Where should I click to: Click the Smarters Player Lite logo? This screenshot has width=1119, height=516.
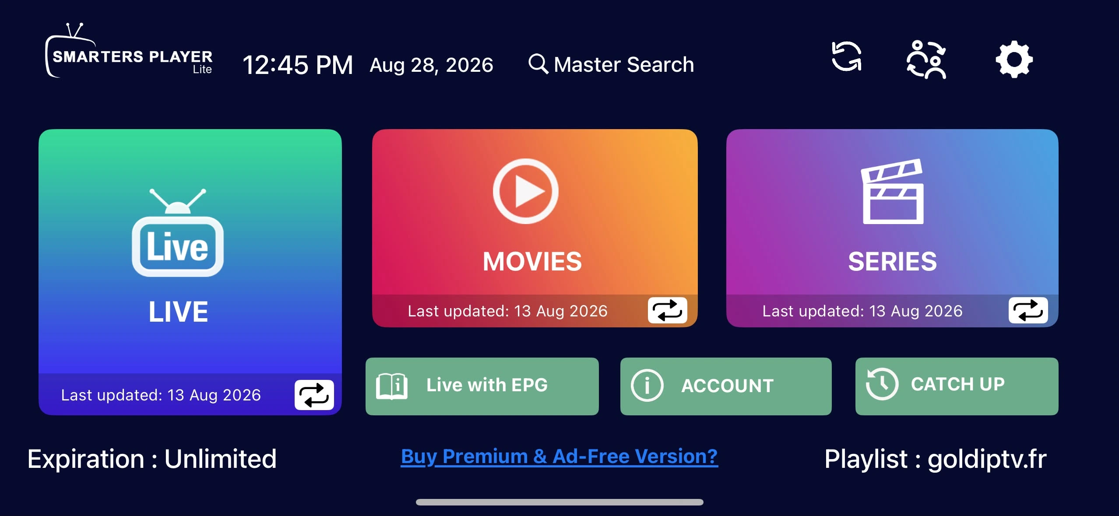[129, 51]
